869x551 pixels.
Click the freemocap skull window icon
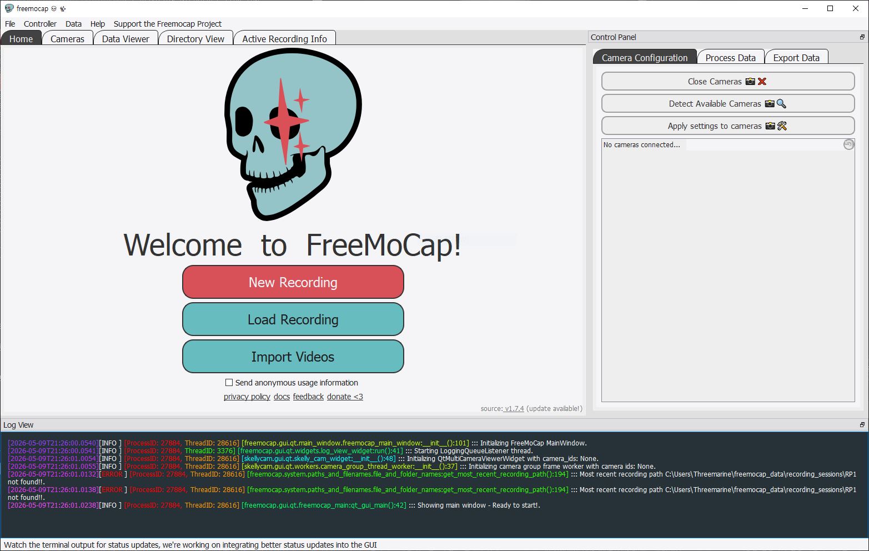point(9,8)
